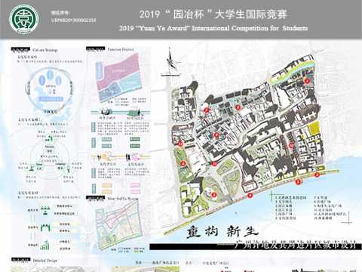
Task: Select the English subtitle "Yuan Ye Award International Competition"
Action: (213, 28)
